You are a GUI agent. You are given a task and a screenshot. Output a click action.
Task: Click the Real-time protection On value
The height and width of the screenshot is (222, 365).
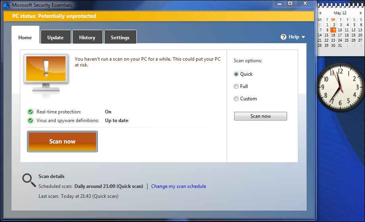coord(108,112)
